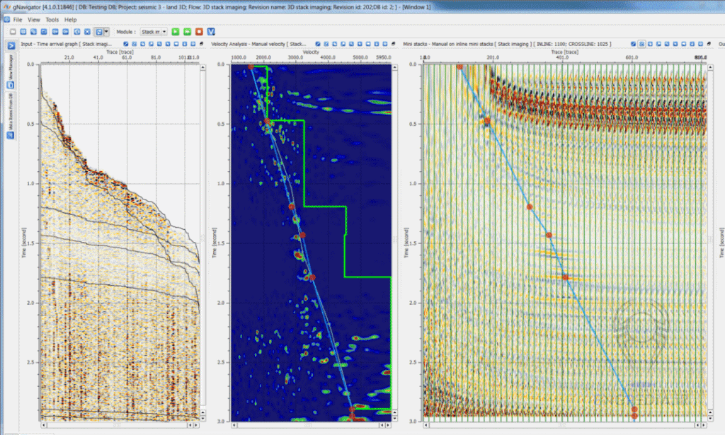Open the Tools menu
Image resolution: width=725 pixels, height=435 pixels.
click(x=52, y=20)
